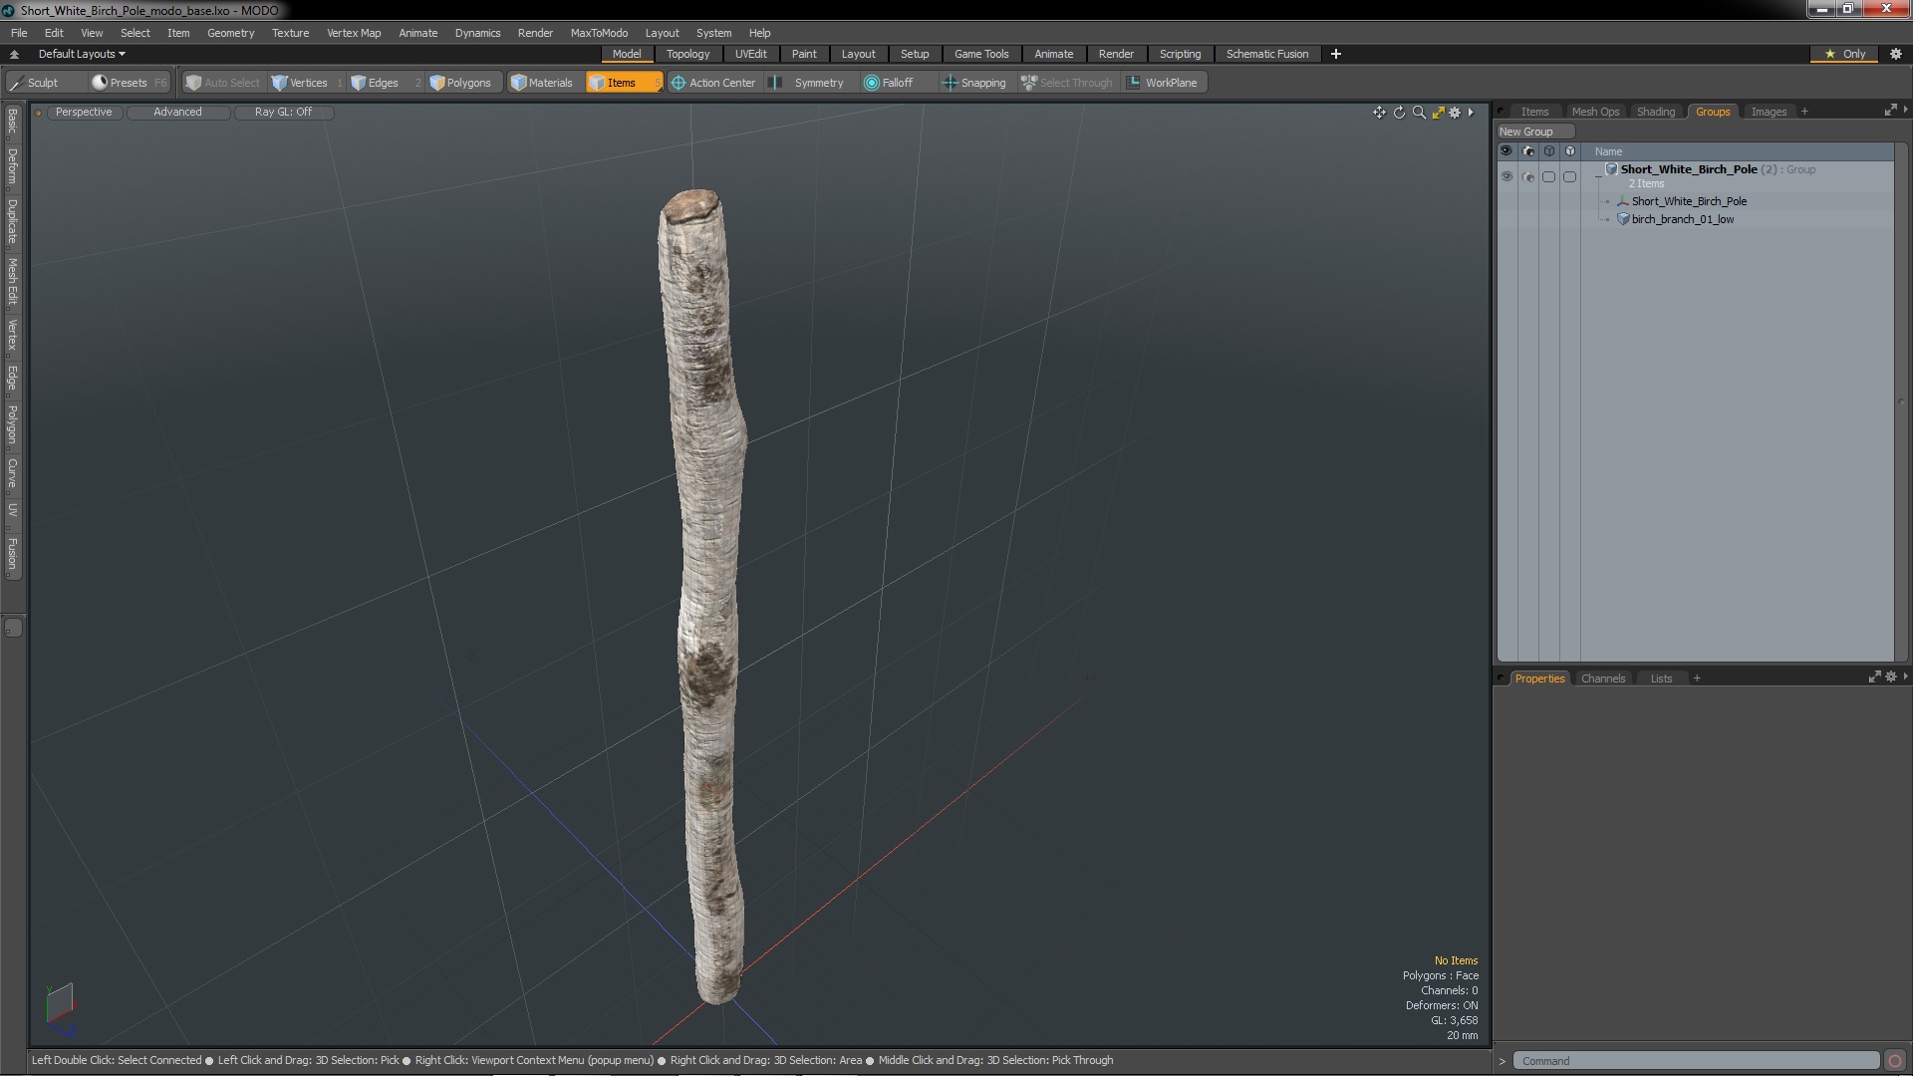The image size is (1913, 1076).
Task: Switch to the Schematic Fusion layout tab
Action: 1266,54
